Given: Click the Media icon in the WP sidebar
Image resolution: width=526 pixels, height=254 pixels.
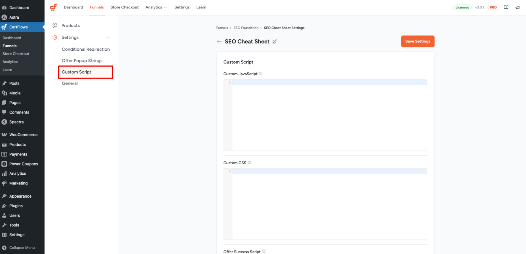Looking at the screenshot, I should [x=4, y=93].
